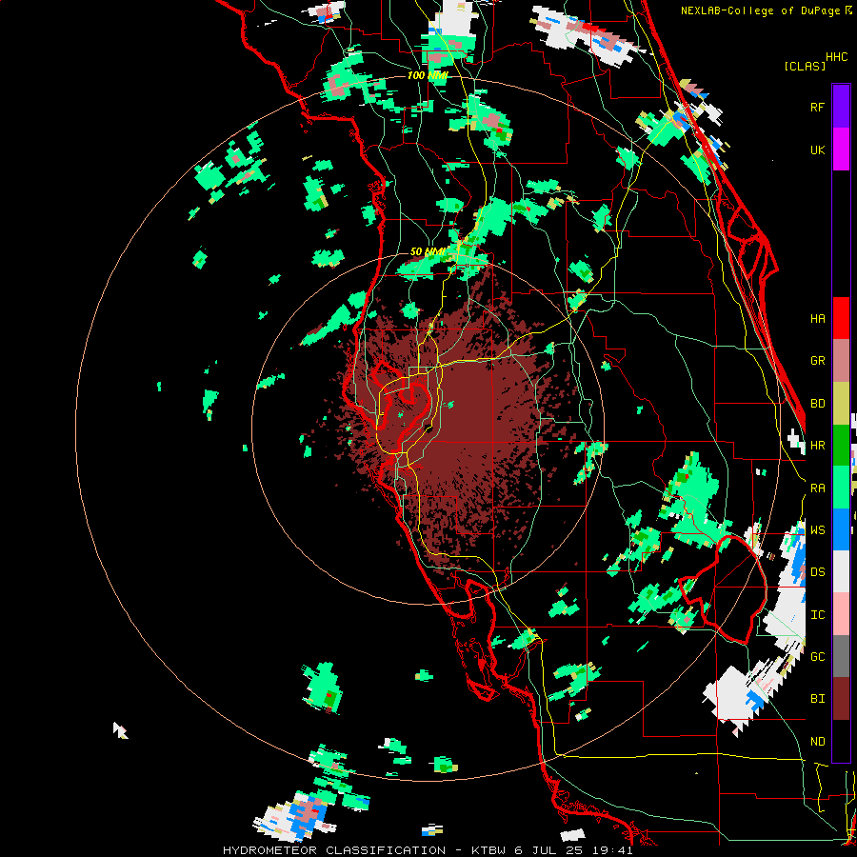Click the 'HHC' product code text
The width and height of the screenshot is (857, 857).
click(836, 57)
